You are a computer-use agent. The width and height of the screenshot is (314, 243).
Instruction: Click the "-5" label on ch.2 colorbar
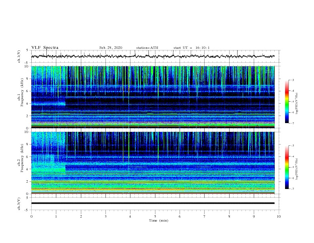click(292, 167)
